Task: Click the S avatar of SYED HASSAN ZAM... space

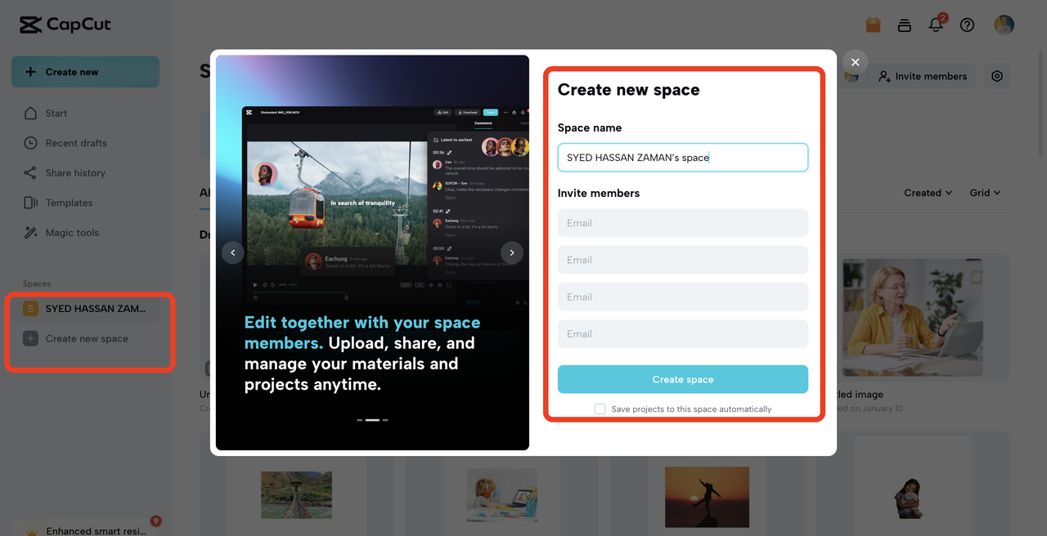Action: click(30, 308)
